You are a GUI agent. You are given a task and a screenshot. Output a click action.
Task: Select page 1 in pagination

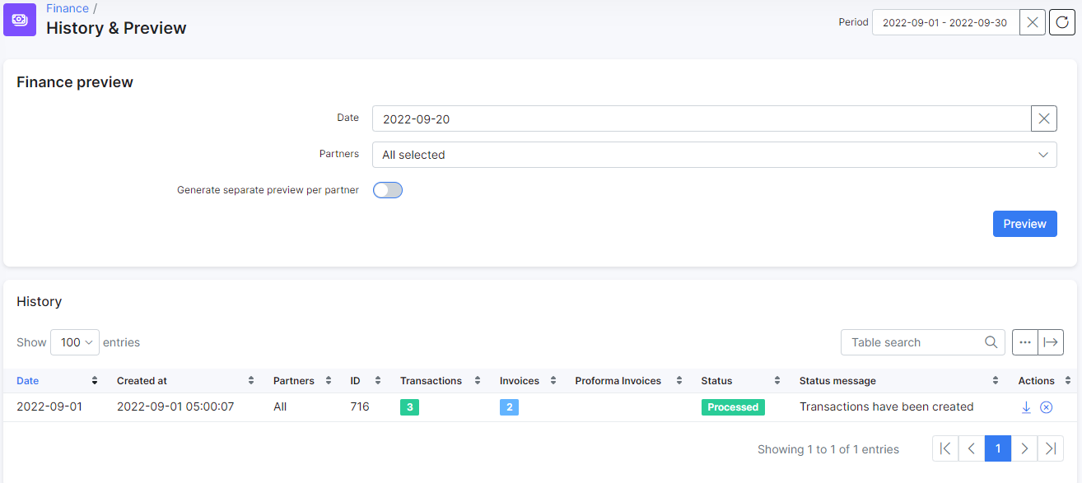(x=998, y=448)
